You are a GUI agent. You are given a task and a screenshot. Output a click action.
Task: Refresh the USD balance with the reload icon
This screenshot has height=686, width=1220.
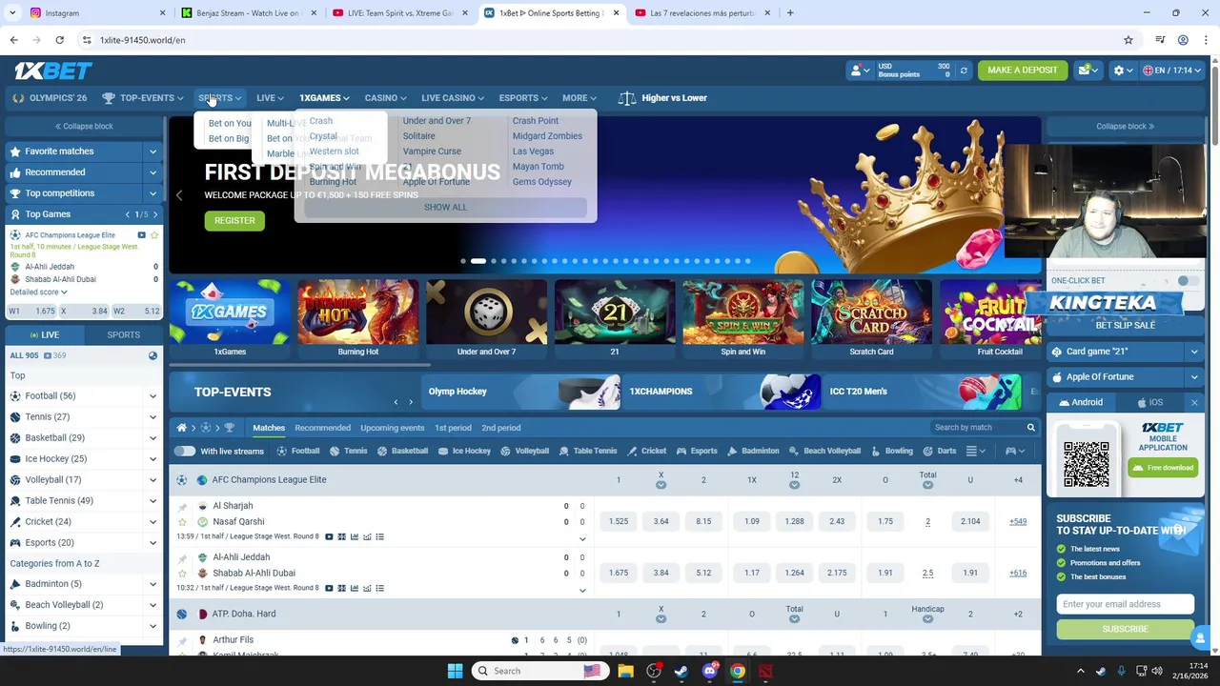click(x=964, y=71)
